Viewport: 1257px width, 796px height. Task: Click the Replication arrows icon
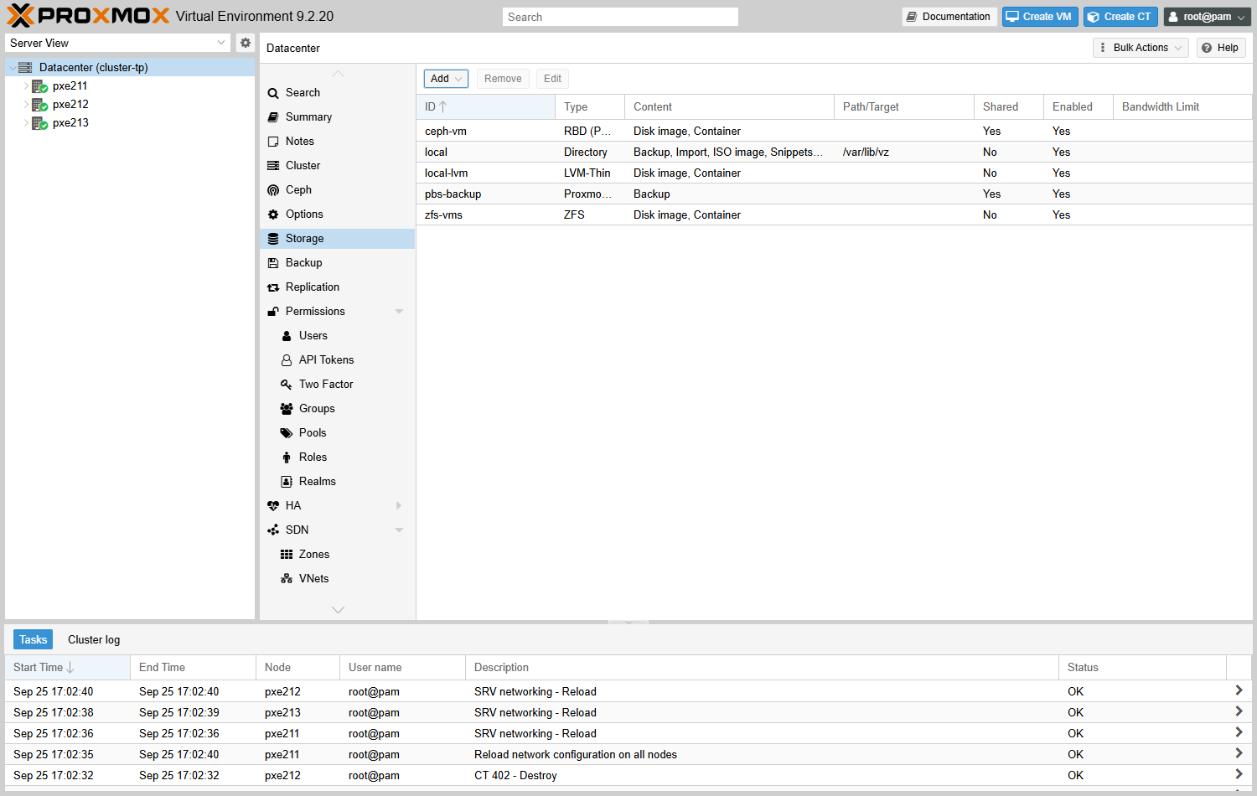click(x=273, y=287)
